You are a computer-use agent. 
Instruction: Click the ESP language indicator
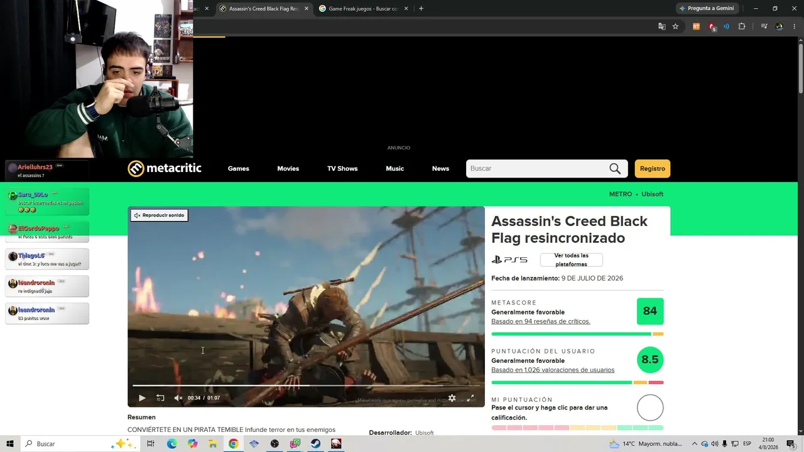point(747,444)
